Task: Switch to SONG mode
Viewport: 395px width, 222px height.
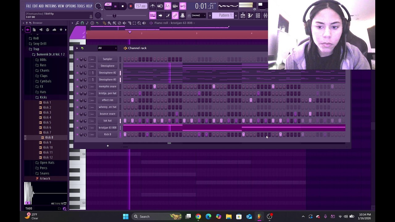Action: (x=108, y=8)
